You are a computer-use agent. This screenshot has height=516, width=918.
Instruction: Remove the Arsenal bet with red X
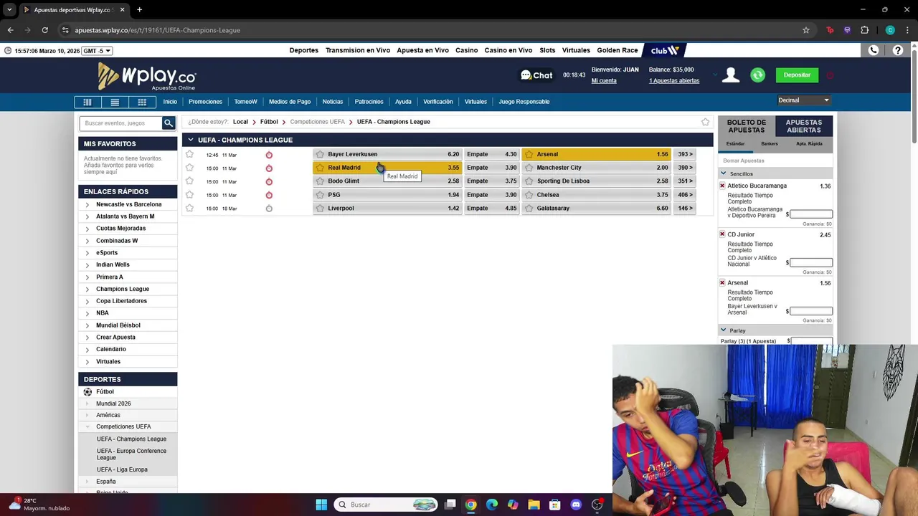722,283
